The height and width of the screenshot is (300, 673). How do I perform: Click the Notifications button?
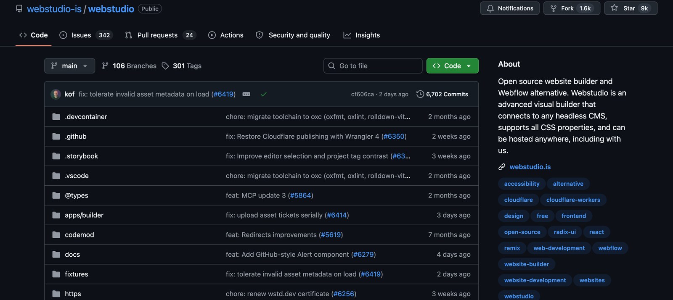510,8
